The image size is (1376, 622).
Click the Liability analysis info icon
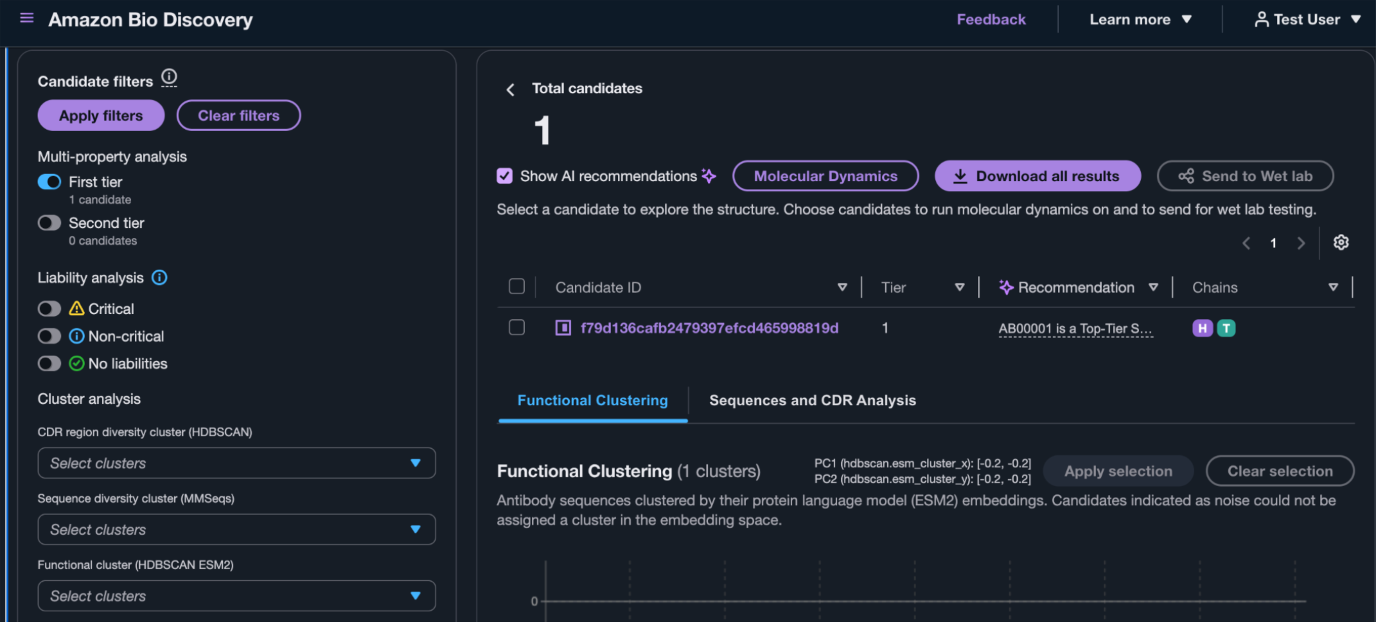(160, 277)
